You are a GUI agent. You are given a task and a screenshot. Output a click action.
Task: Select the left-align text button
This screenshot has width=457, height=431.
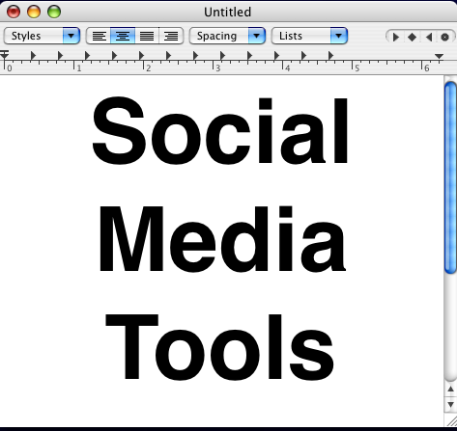[99, 36]
